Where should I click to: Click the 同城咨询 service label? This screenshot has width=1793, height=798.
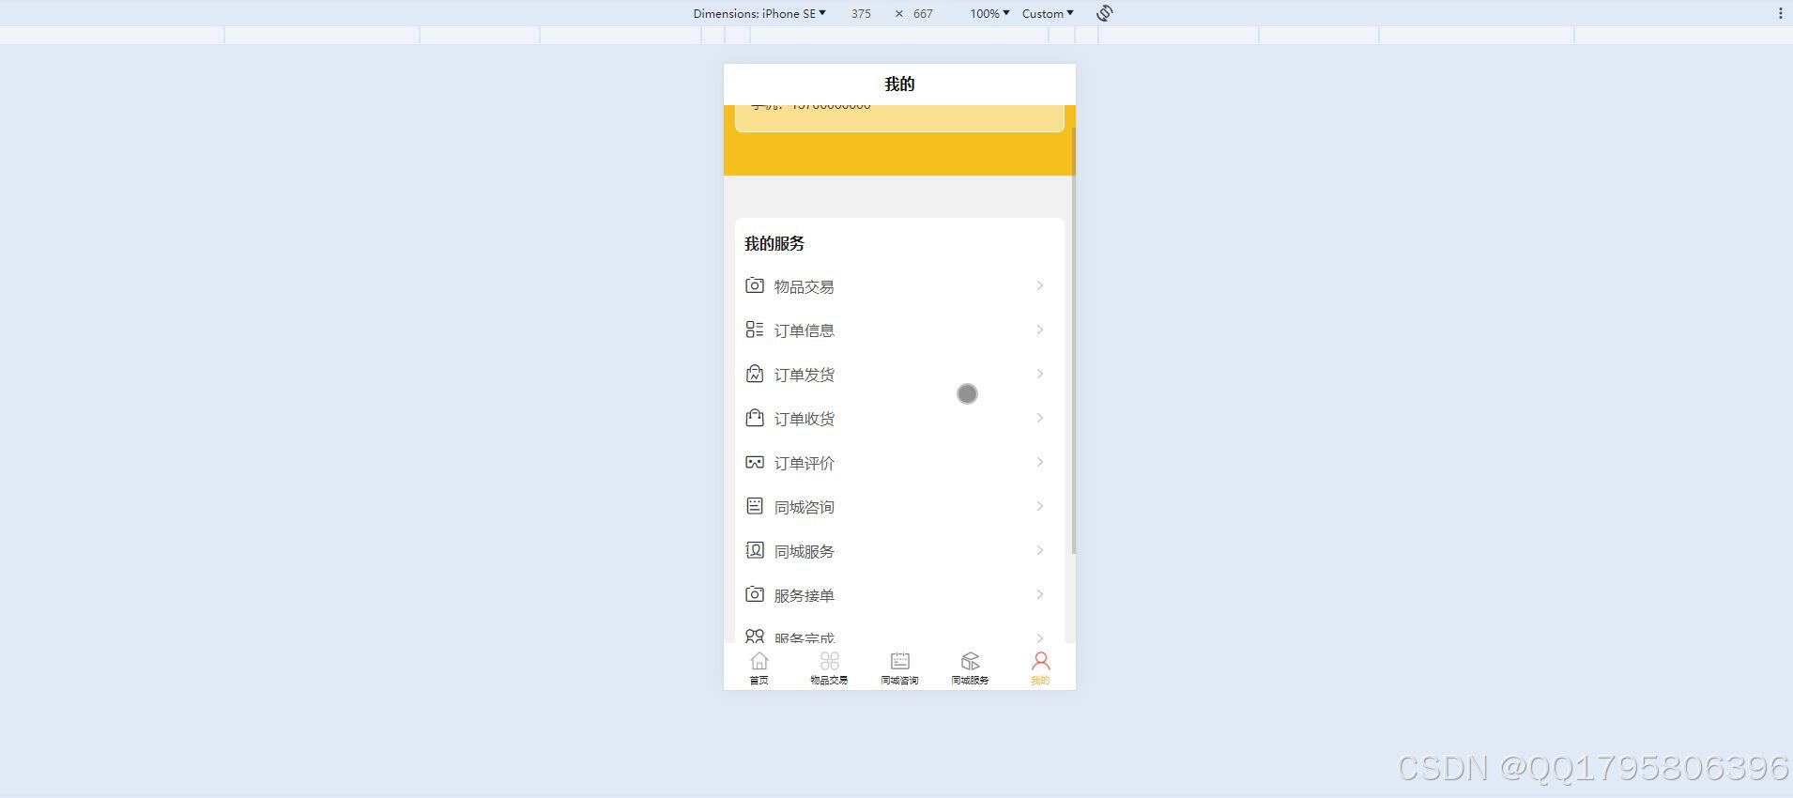click(804, 507)
